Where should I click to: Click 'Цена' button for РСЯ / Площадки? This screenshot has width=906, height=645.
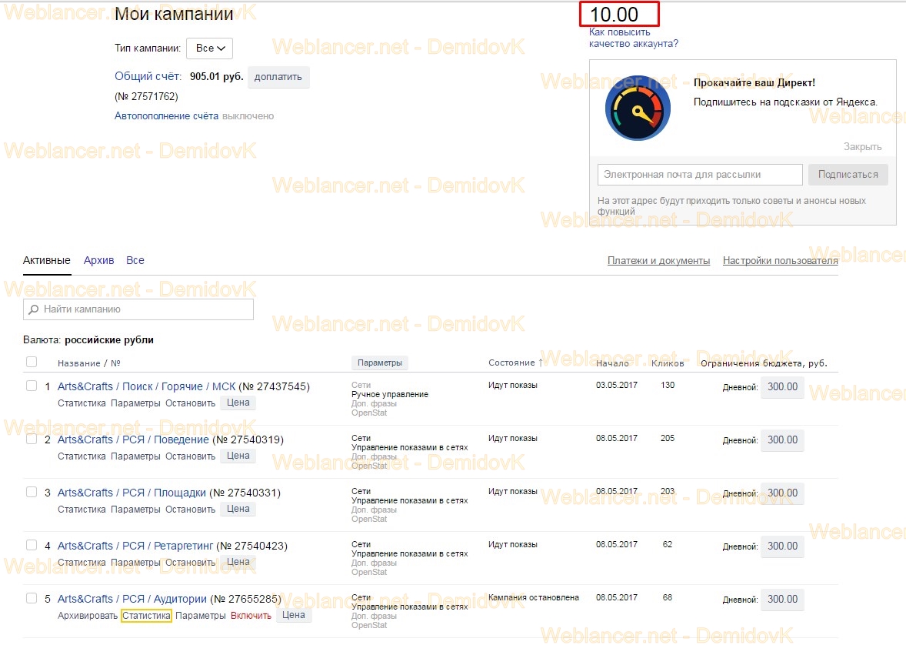point(238,509)
